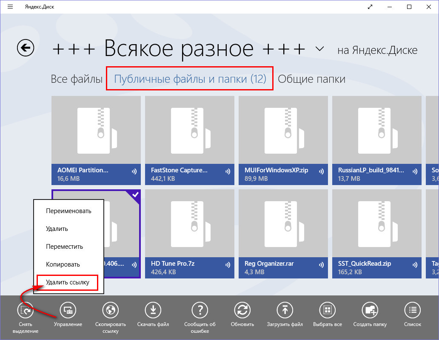Viewport: 439px width, 340px height.
Task: Choose Переименовать in context menu
Action: point(68,211)
